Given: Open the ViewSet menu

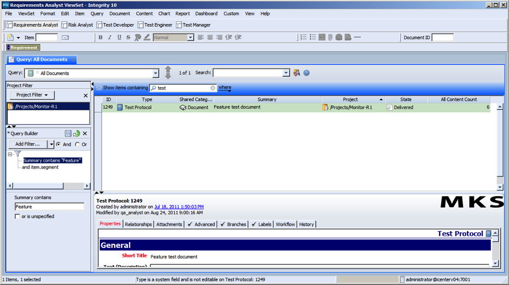Looking at the screenshot, I should [x=26, y=14].
